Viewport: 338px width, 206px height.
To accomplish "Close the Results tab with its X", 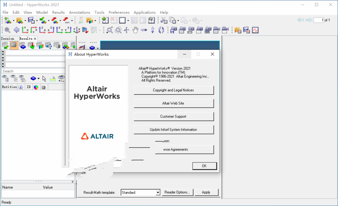I will (x=35, y=39).
